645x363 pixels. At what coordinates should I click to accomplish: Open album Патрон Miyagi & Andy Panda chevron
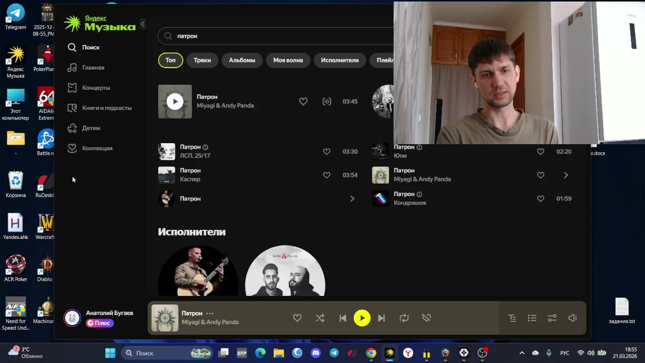pyautogui.click(x=566, y=175)
